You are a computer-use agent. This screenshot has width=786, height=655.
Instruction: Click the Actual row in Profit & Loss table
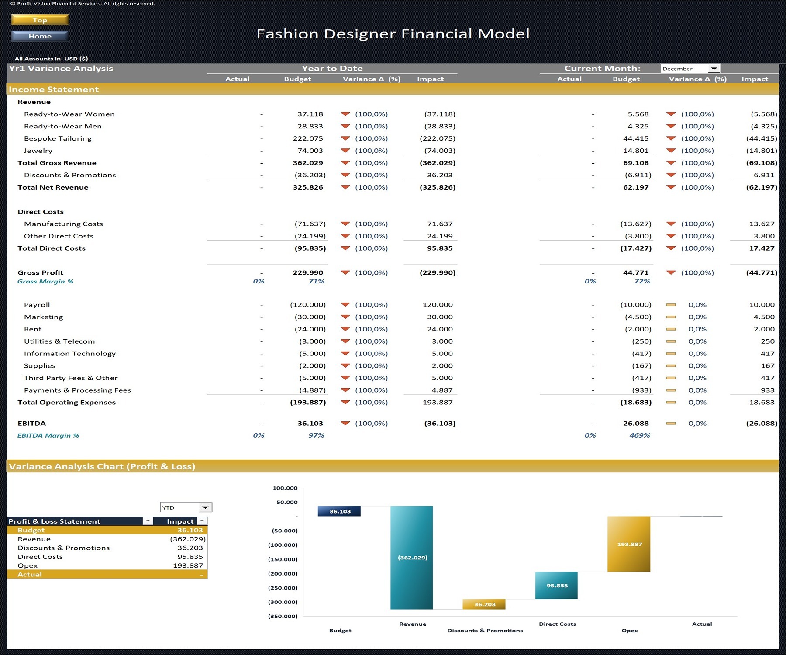coord(107,574)
